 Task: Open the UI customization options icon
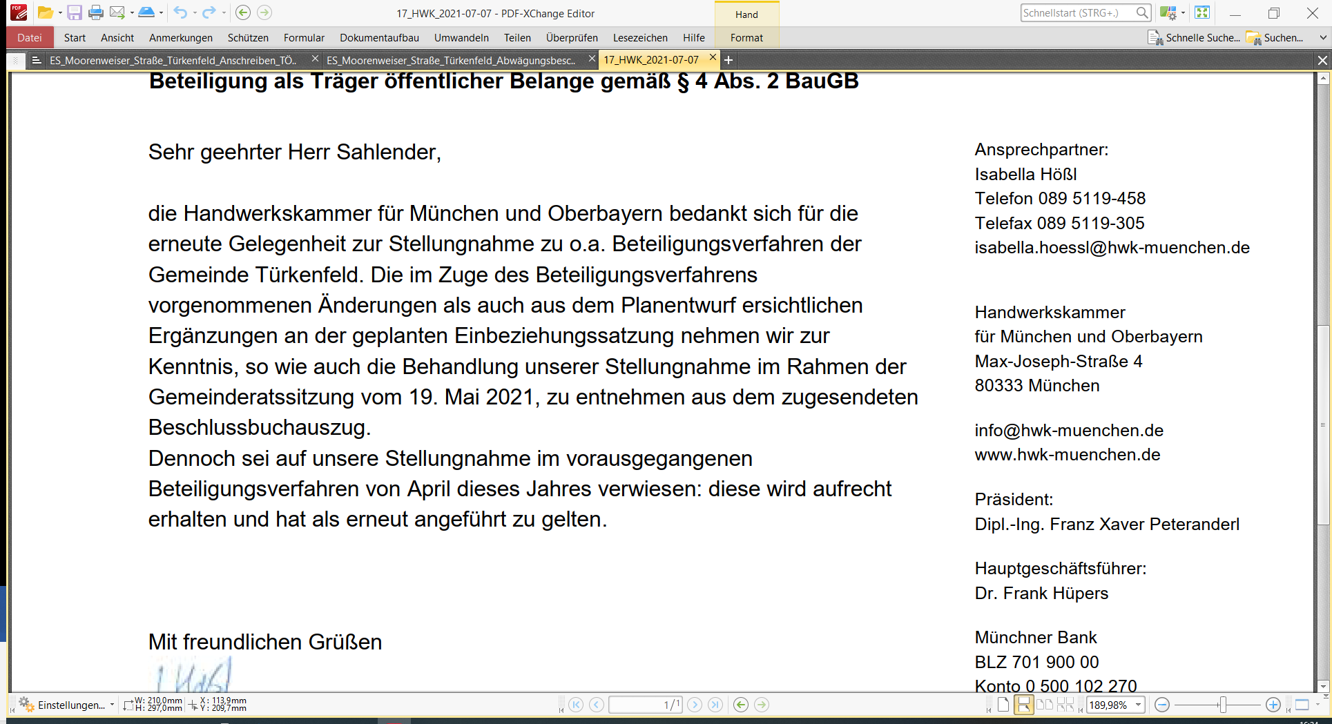coord(1168,12)
